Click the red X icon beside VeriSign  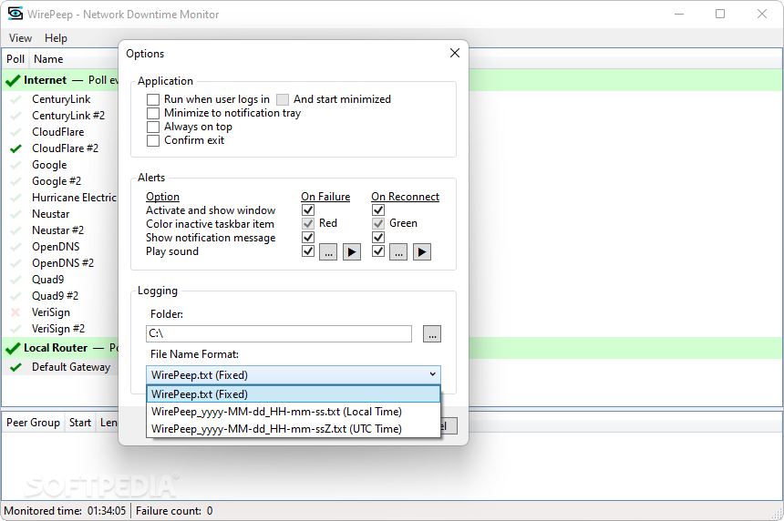pos(15,312)
